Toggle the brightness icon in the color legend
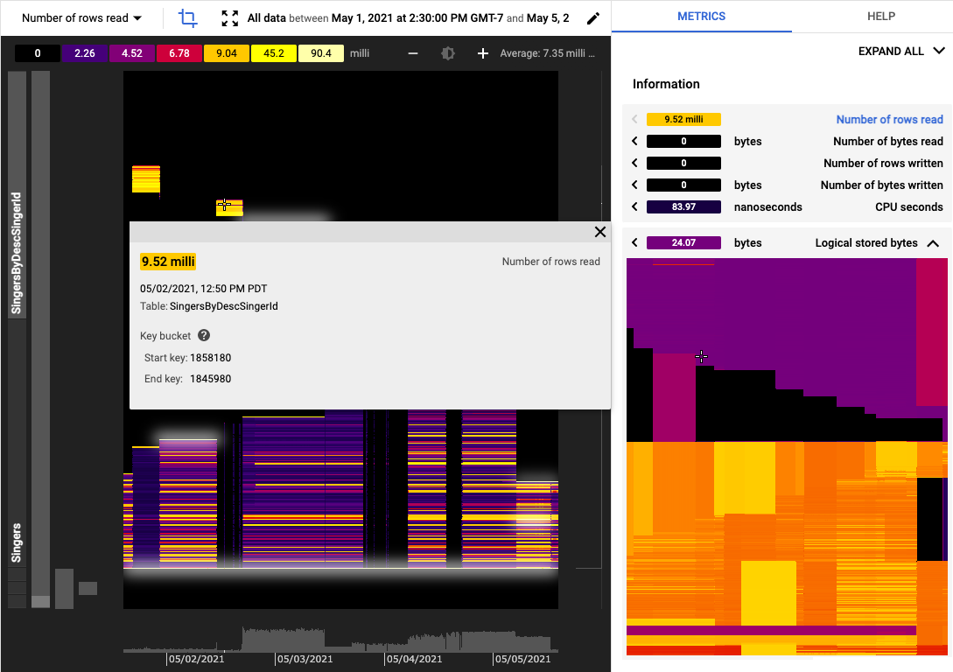 [447, 52]
